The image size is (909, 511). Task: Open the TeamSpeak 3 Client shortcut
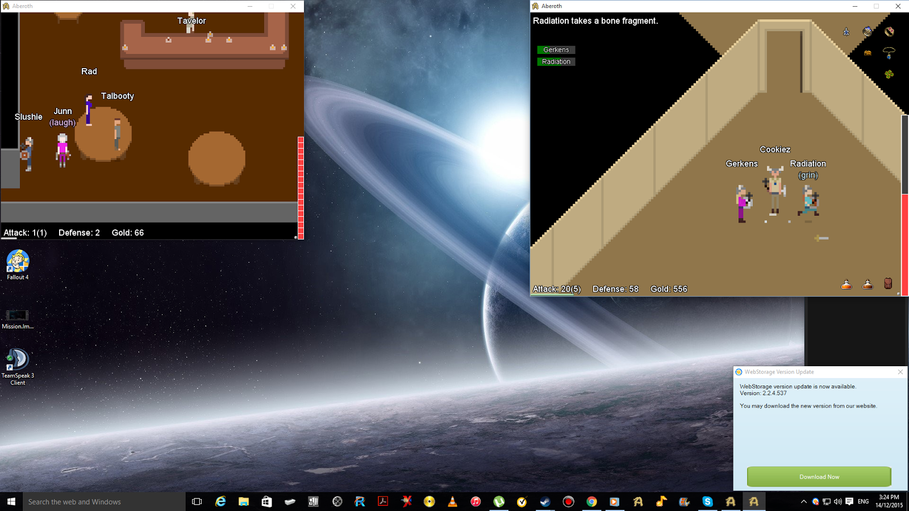18,367
